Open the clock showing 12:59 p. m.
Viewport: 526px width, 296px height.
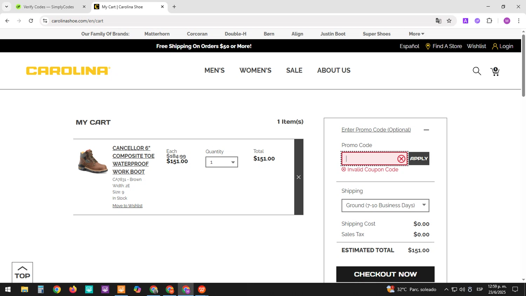[497, 289]
